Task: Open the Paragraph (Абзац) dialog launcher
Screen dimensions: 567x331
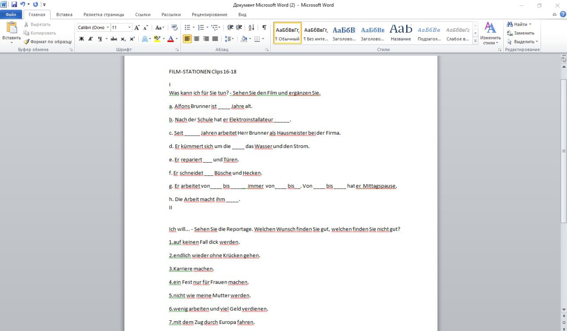Action: [267, 50]
